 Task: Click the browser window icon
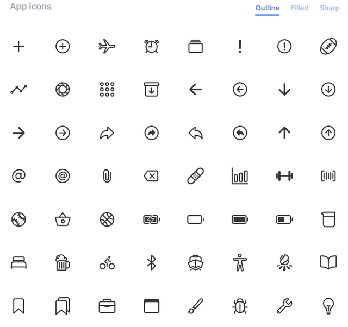pos(151,306)
